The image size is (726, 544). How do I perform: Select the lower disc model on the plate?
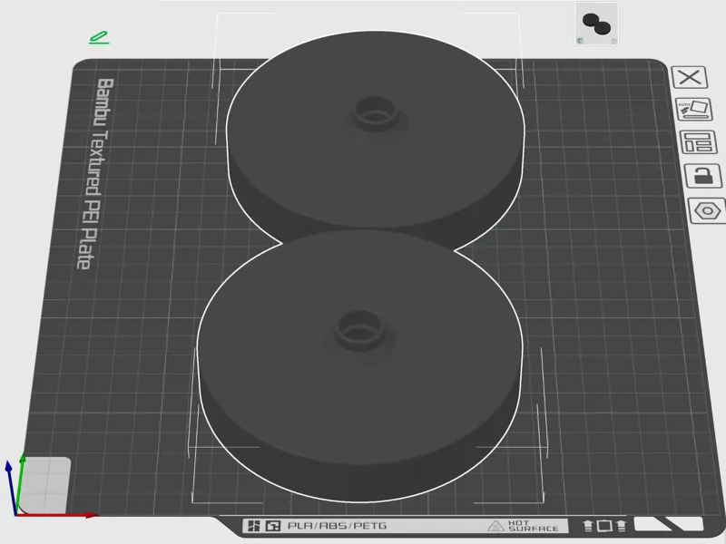(360, 365)
